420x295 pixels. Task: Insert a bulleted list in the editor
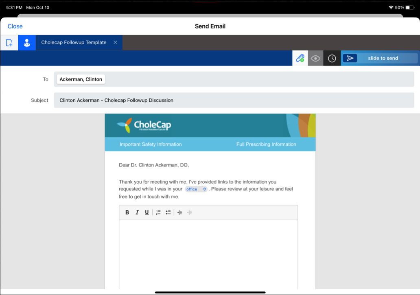point(168,212)
